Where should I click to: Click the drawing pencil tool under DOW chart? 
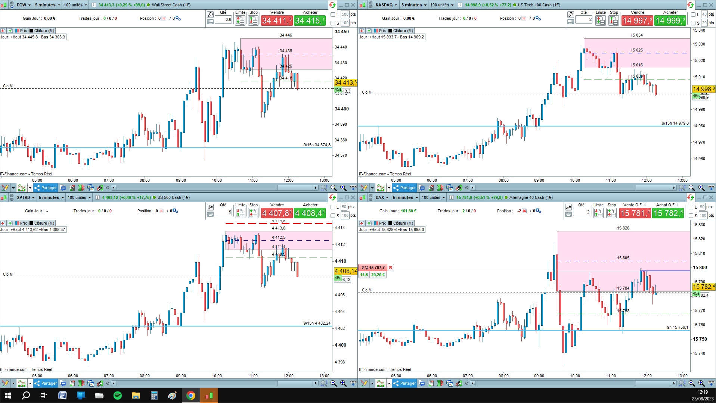click(x=5, y=188)
